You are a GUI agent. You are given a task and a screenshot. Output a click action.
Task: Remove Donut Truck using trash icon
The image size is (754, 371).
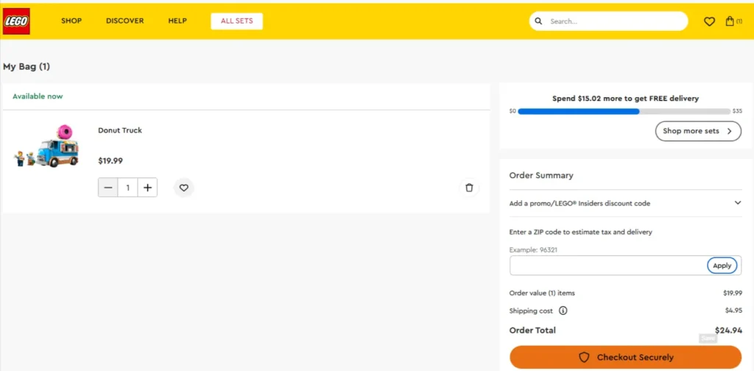click(469, 188)
